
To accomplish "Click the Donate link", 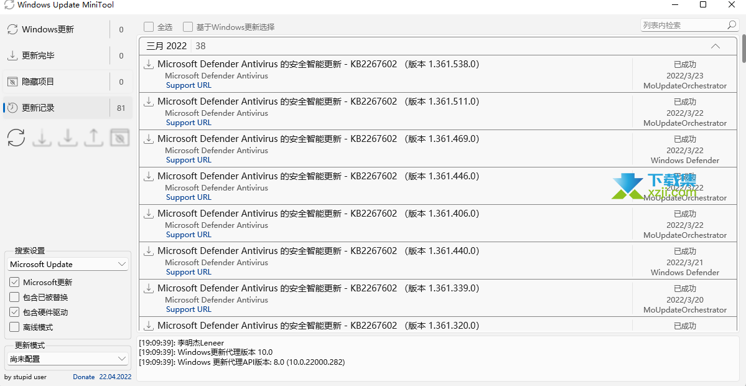I will pos(84,377).
